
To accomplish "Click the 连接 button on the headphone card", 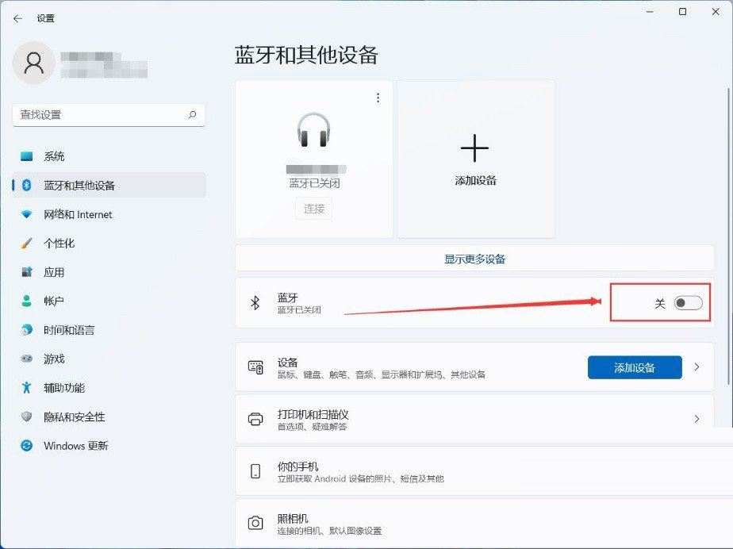I will point(313,209).
